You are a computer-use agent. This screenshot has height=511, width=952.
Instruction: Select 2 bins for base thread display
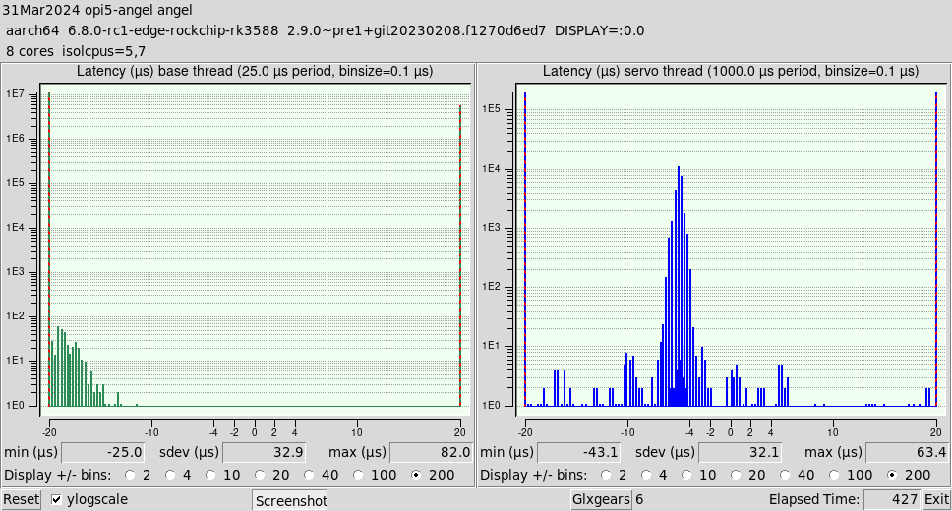[129, 475]
